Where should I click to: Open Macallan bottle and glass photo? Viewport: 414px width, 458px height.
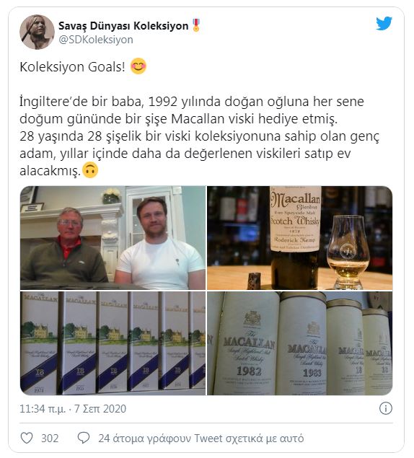point(300,238)
